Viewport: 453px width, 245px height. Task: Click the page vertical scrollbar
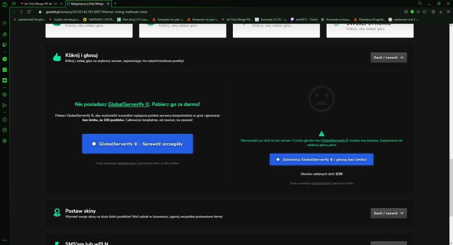point(451,187)
